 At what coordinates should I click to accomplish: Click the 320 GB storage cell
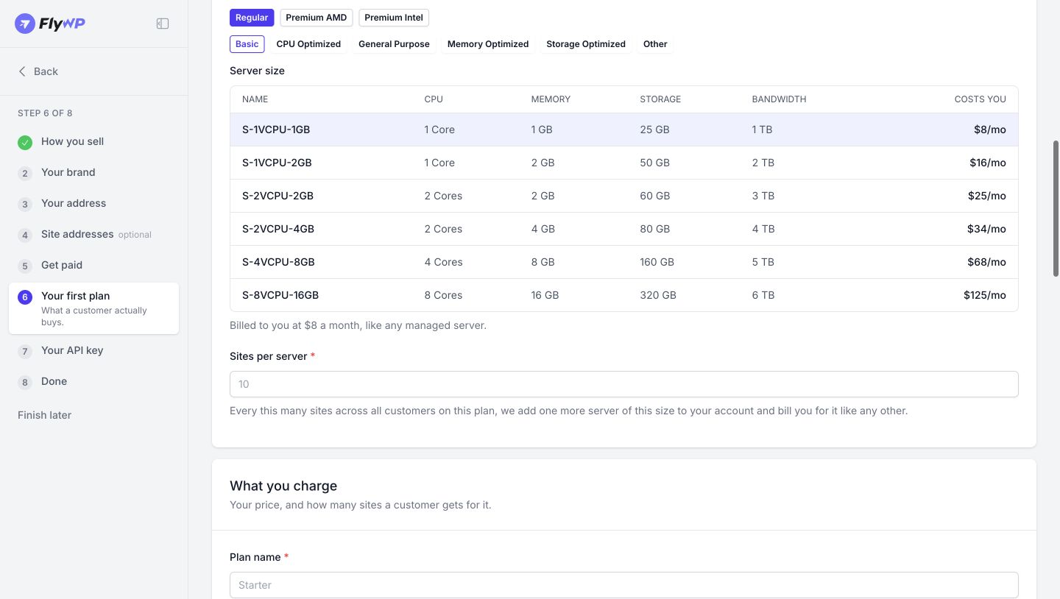point(658,295)
